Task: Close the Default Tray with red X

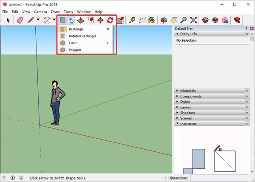Action: click(252, 28)
